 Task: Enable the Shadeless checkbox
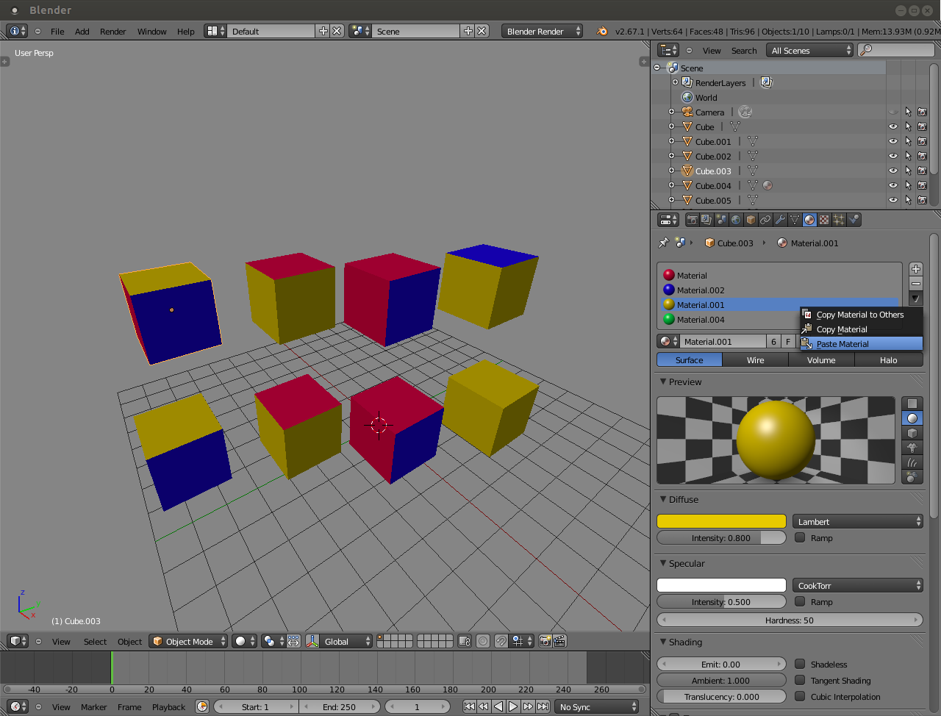pyautogui.click(x=800, y=664)
